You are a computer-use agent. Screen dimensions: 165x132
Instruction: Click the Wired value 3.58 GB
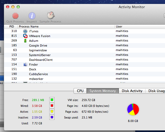tap(37, 106)
